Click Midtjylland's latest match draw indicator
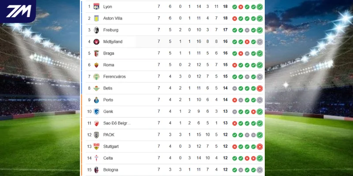The width and height of the screenshot is (353, 176). pyautogui.click(x=260, y=42)
